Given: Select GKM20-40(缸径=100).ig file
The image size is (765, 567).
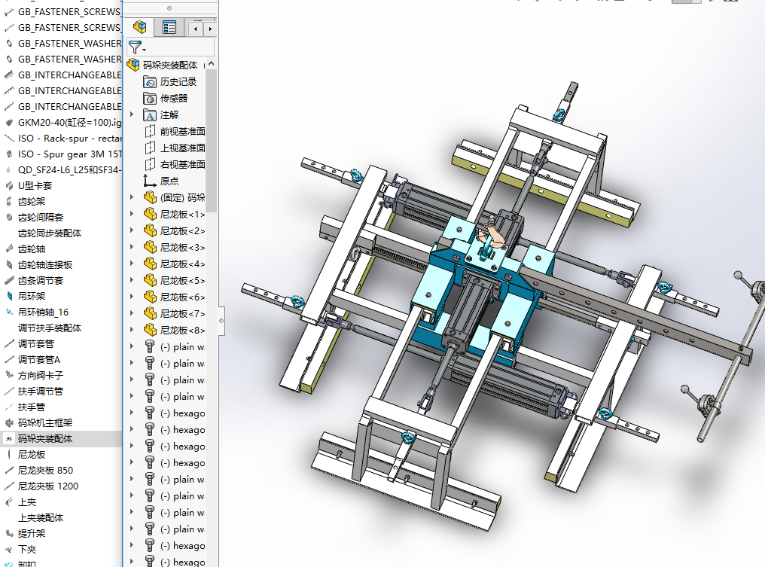Looking at the screenshot, I should pyautogui.click(x=69, y=123).
